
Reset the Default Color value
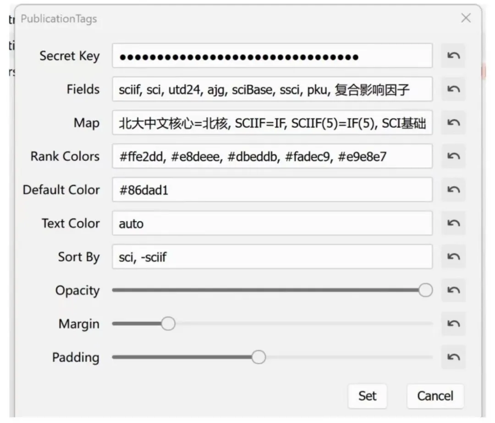453,190
